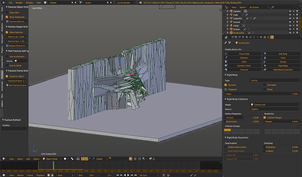
Task: Enable the Use As Ghost checkbox
Action: (x=7, y=66)
